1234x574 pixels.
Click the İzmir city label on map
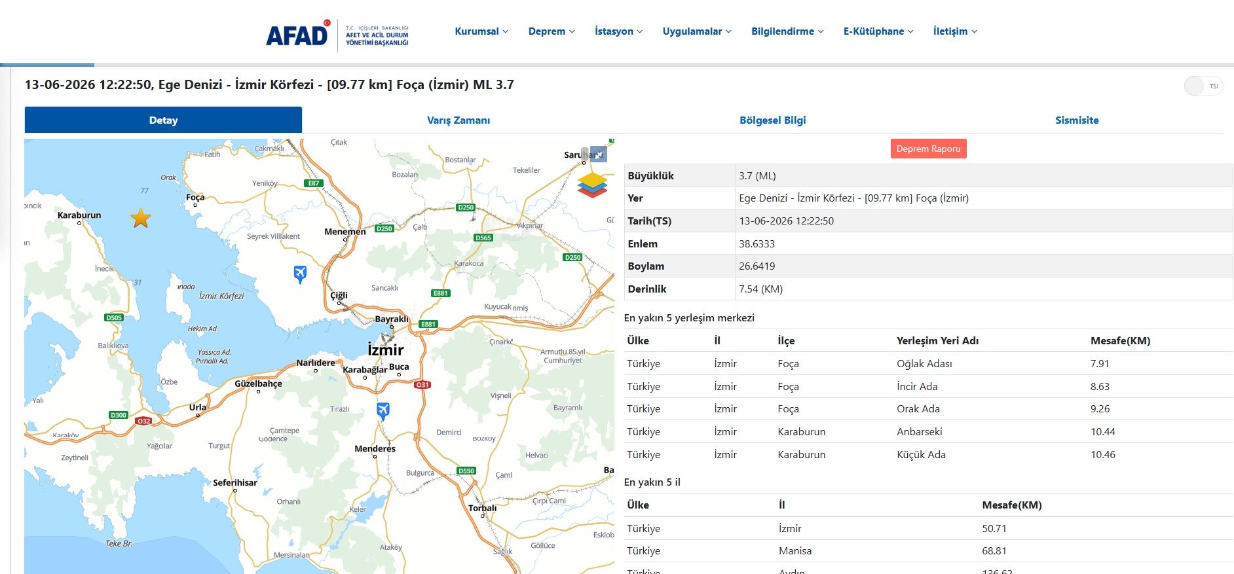pos(385,350)
